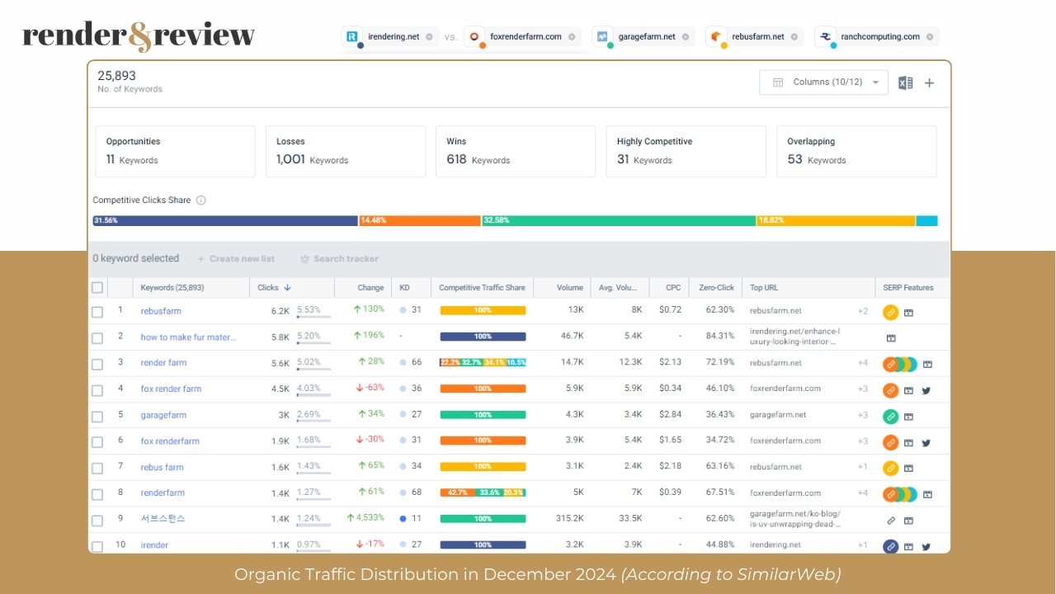Open the fox render farm keyword link
The image size is (1056, 594).
coord(171,389)
